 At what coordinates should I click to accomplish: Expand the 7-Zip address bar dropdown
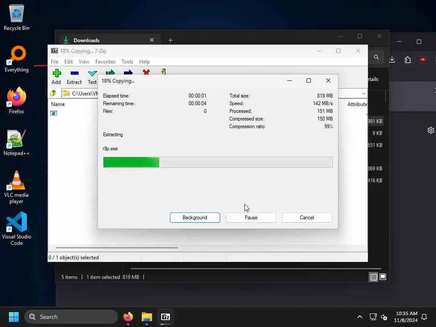[364, 93]
